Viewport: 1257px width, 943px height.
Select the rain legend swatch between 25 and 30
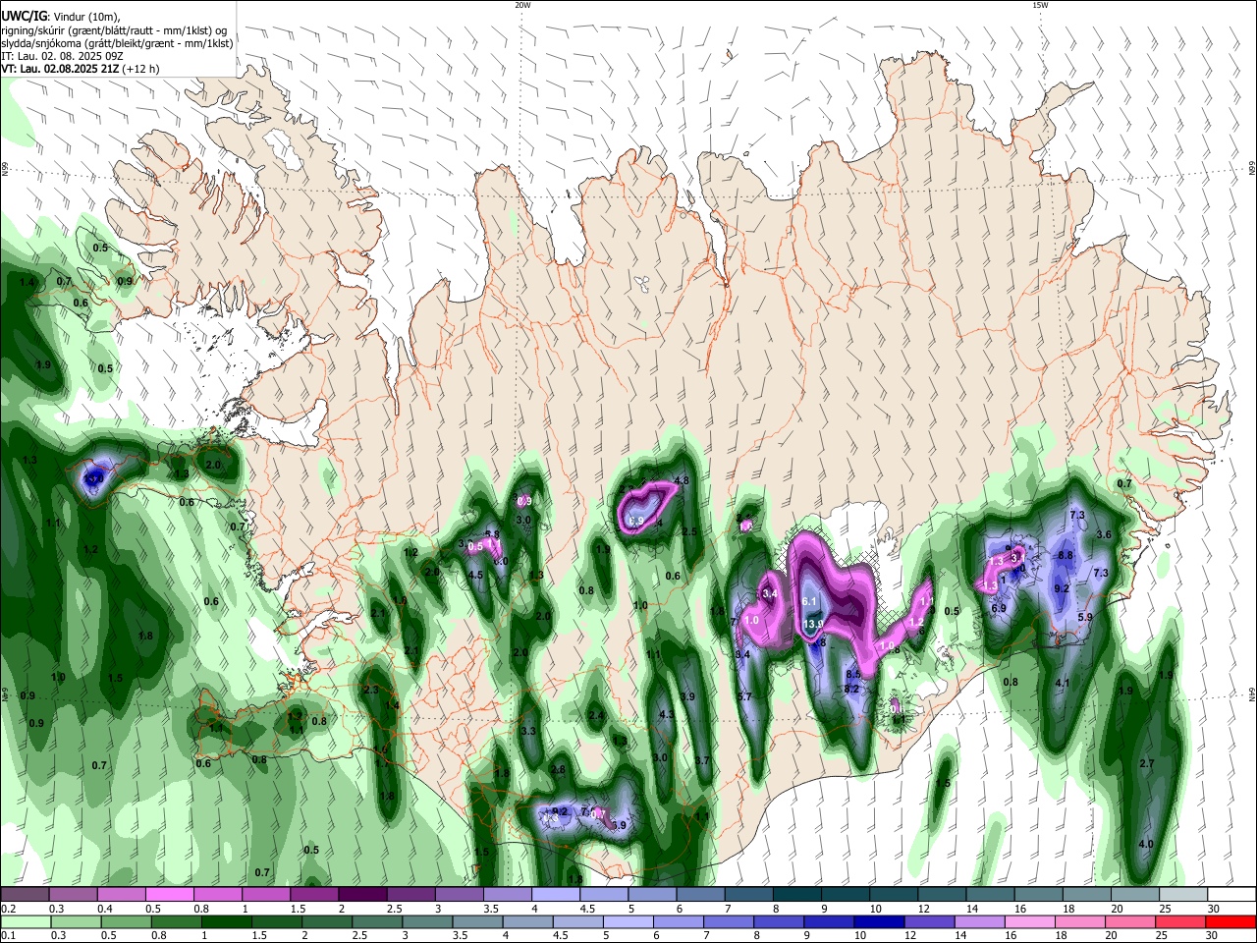(x=1182, y=922)
